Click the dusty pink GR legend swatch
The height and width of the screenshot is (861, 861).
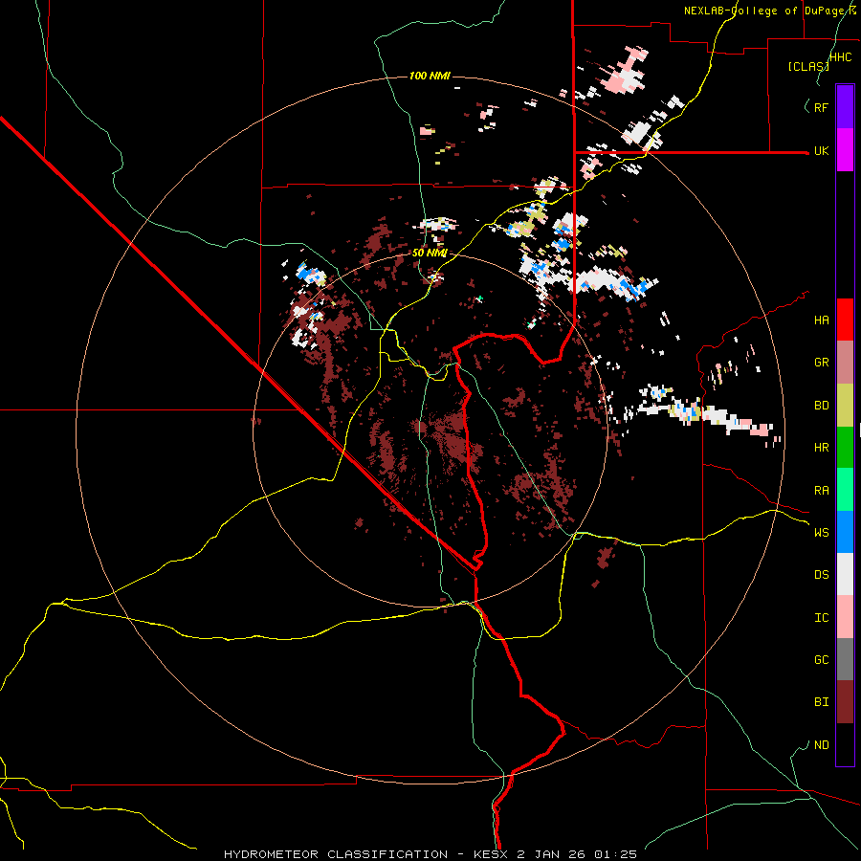coord(845,363)
